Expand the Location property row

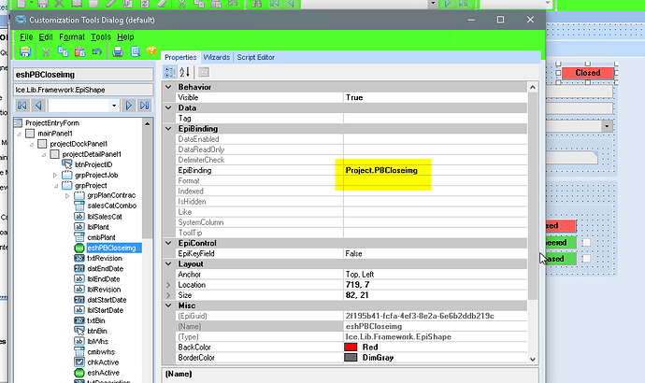click(168, 284)
